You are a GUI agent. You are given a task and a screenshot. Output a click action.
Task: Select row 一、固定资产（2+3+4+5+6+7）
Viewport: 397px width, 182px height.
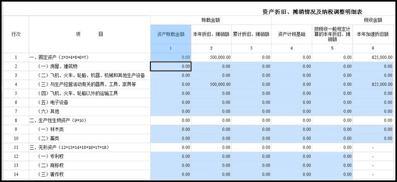click(x=198, y=57)
